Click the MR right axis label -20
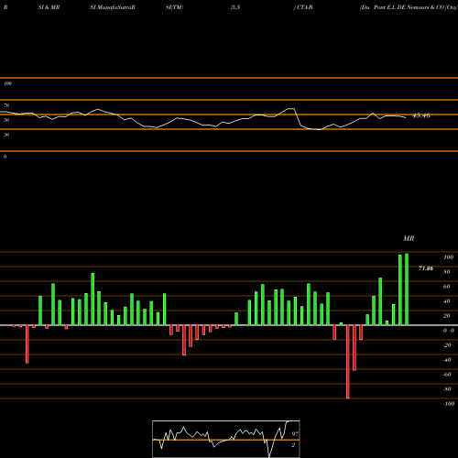This screenshot has width=458, height=458. click(447, 345)
